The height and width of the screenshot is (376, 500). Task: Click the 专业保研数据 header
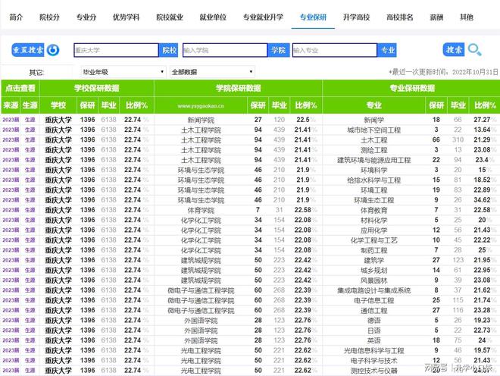pos(411,88)
